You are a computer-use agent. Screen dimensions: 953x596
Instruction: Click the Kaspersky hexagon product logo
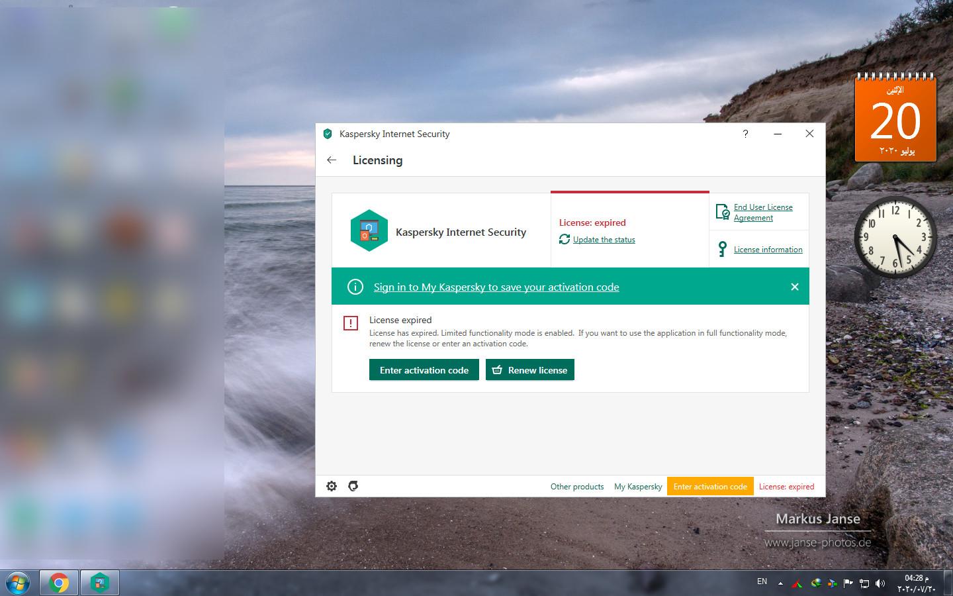click(369, 230)
